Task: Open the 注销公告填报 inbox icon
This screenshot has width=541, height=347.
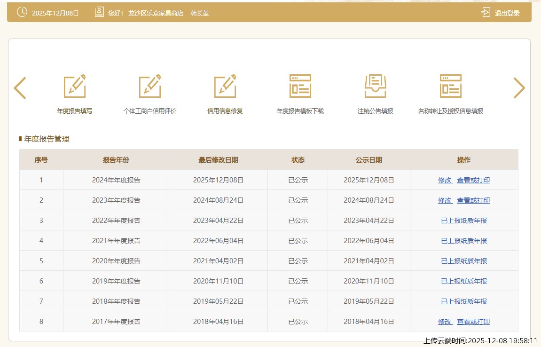Action: tap(376, 87)
